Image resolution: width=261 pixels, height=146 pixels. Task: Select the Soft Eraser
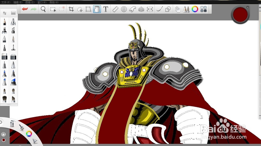[13, 57]
